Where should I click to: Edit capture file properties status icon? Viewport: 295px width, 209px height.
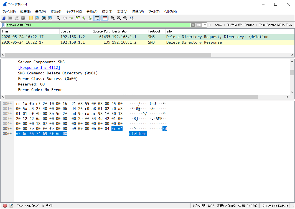(x=11, y=206)
